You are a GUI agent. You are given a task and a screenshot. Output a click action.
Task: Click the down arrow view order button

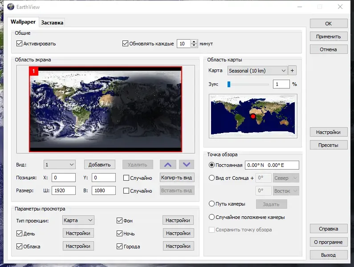coord(187,164)
